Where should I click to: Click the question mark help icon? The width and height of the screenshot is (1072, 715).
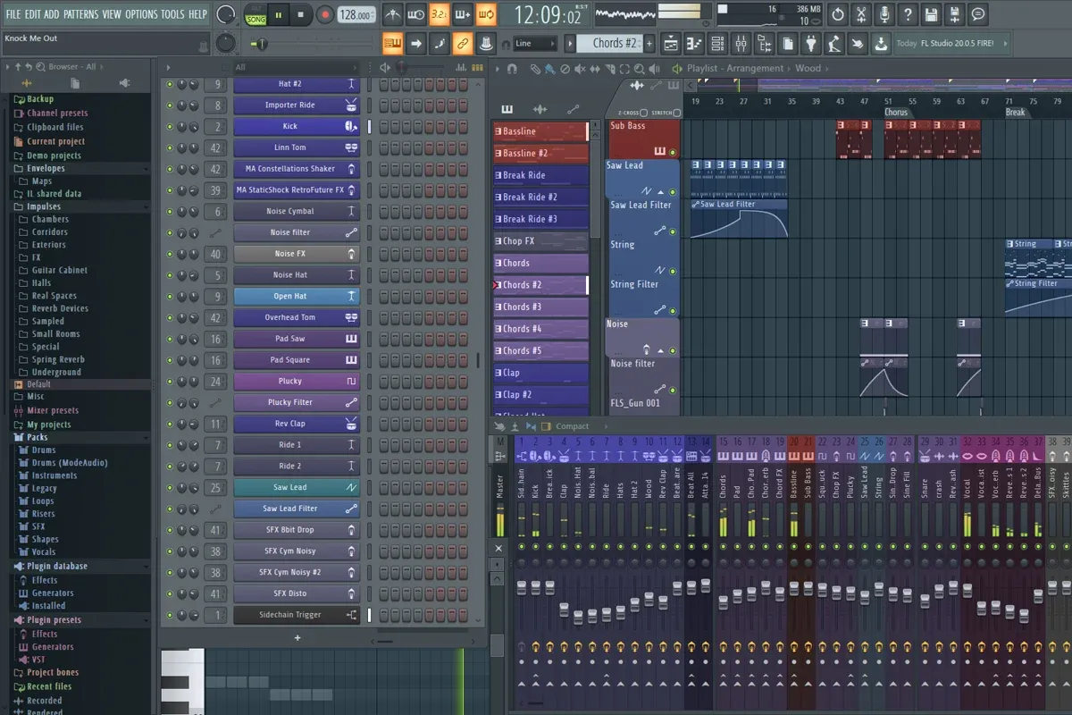[908, 14]
